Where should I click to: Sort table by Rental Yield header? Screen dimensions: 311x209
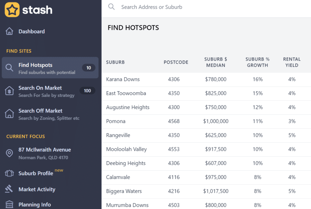tap(292, 62)
